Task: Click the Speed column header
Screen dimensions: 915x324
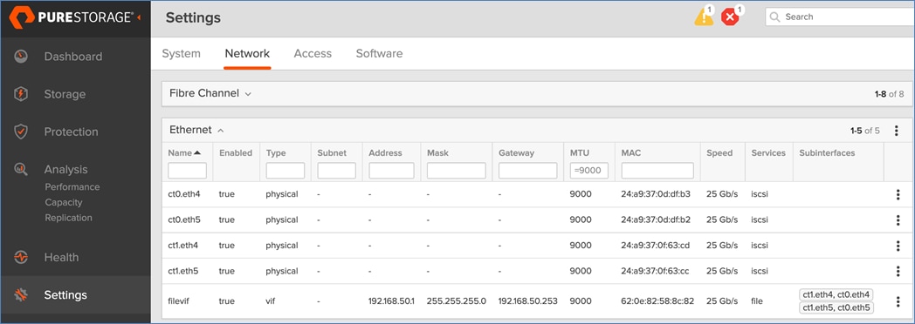Action: [719, 153]
